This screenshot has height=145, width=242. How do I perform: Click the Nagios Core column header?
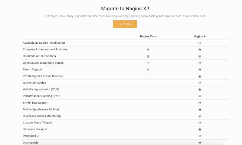click(x=148, y=36)
